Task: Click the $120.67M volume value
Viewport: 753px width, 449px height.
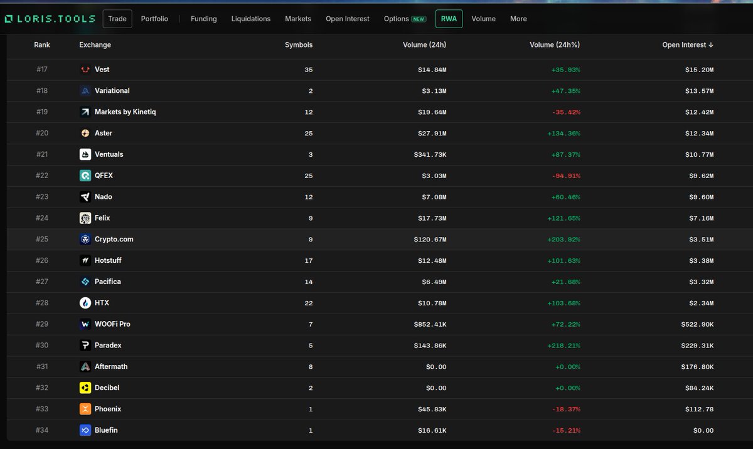Action: pyautogui.click(x=430, y=240)
